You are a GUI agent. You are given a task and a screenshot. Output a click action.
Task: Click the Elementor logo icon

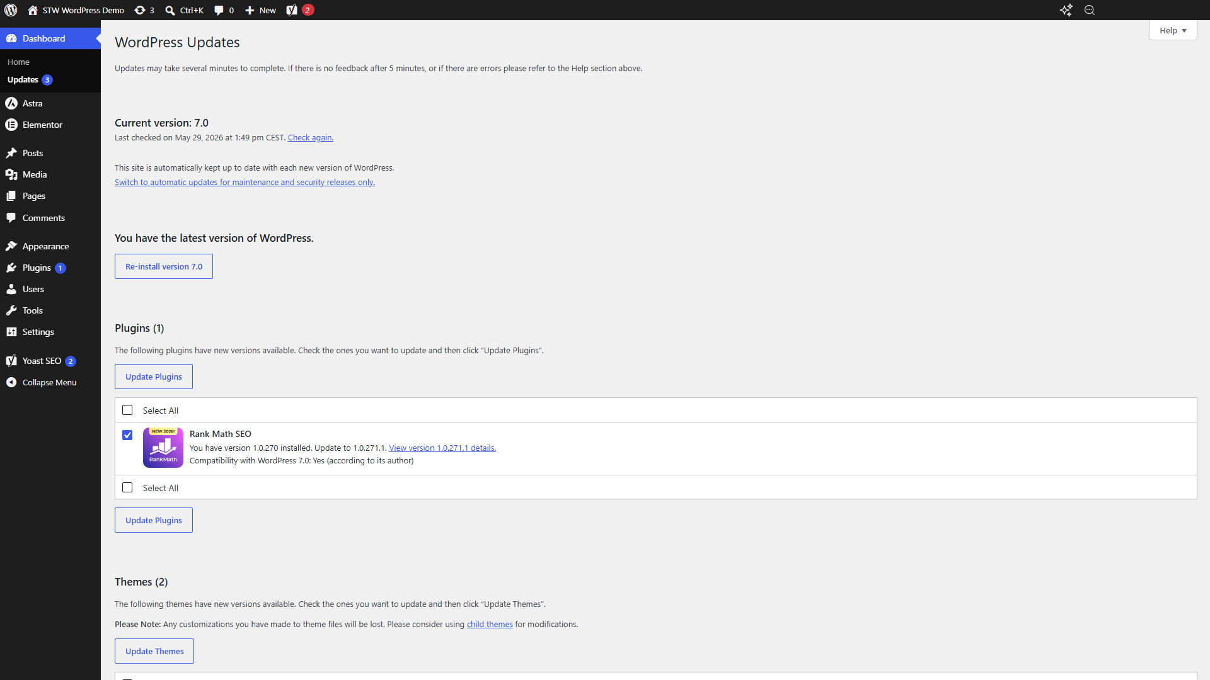[11, 125]
